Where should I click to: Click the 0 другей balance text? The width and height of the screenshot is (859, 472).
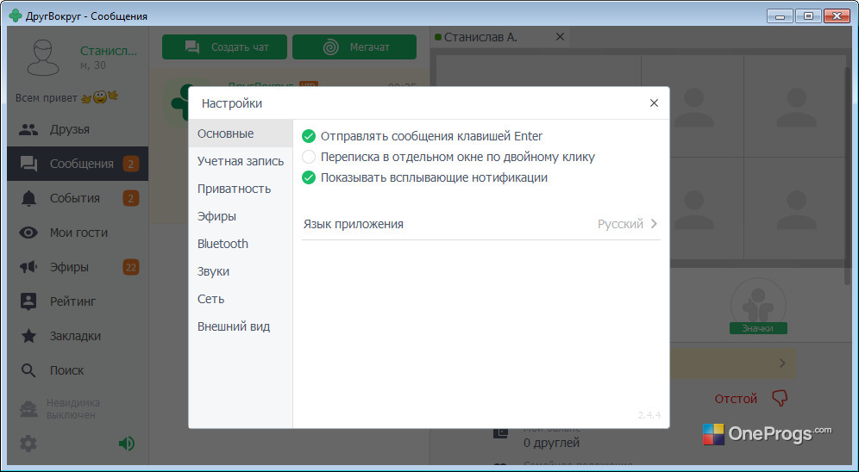pyautogui.click(x=551, y=443)
